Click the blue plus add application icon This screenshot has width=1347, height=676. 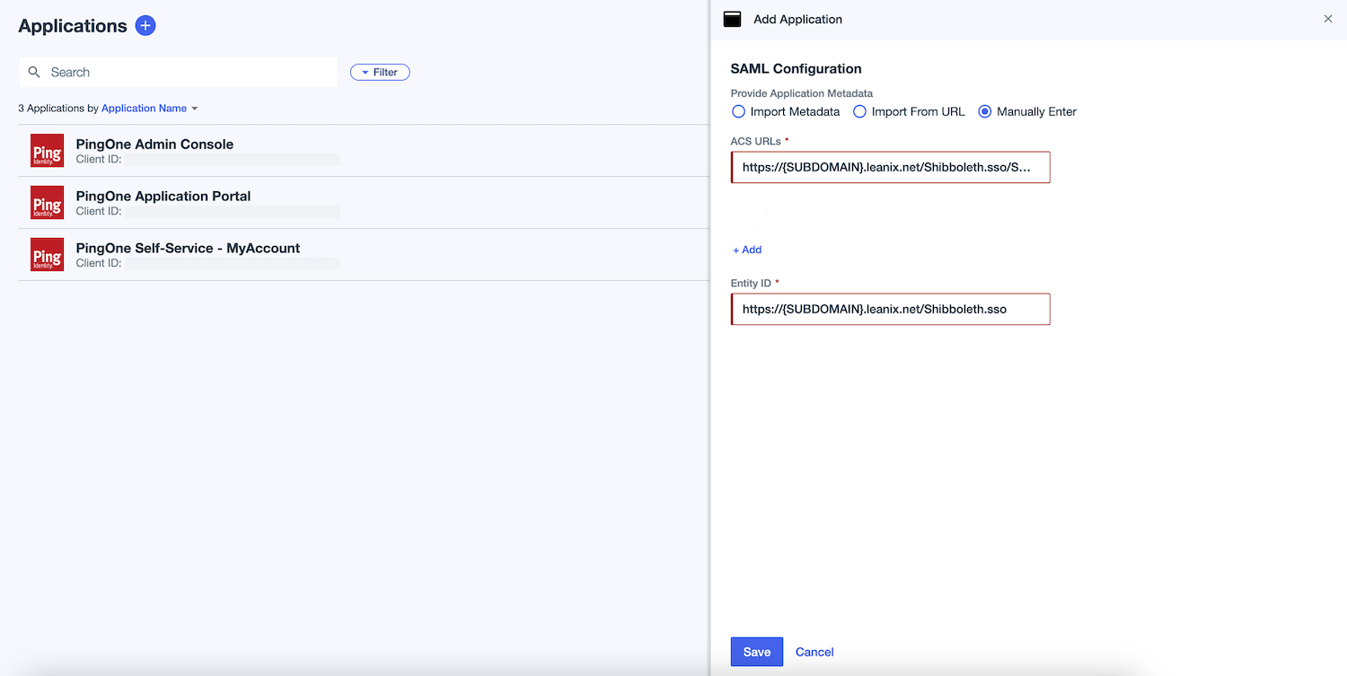(145, 26)
